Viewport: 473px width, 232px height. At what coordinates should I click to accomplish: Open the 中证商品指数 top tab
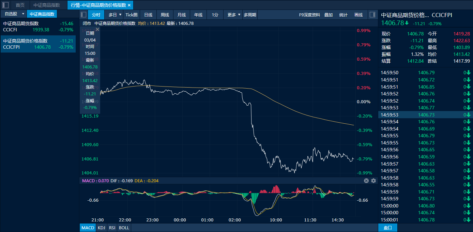[47, 5]
